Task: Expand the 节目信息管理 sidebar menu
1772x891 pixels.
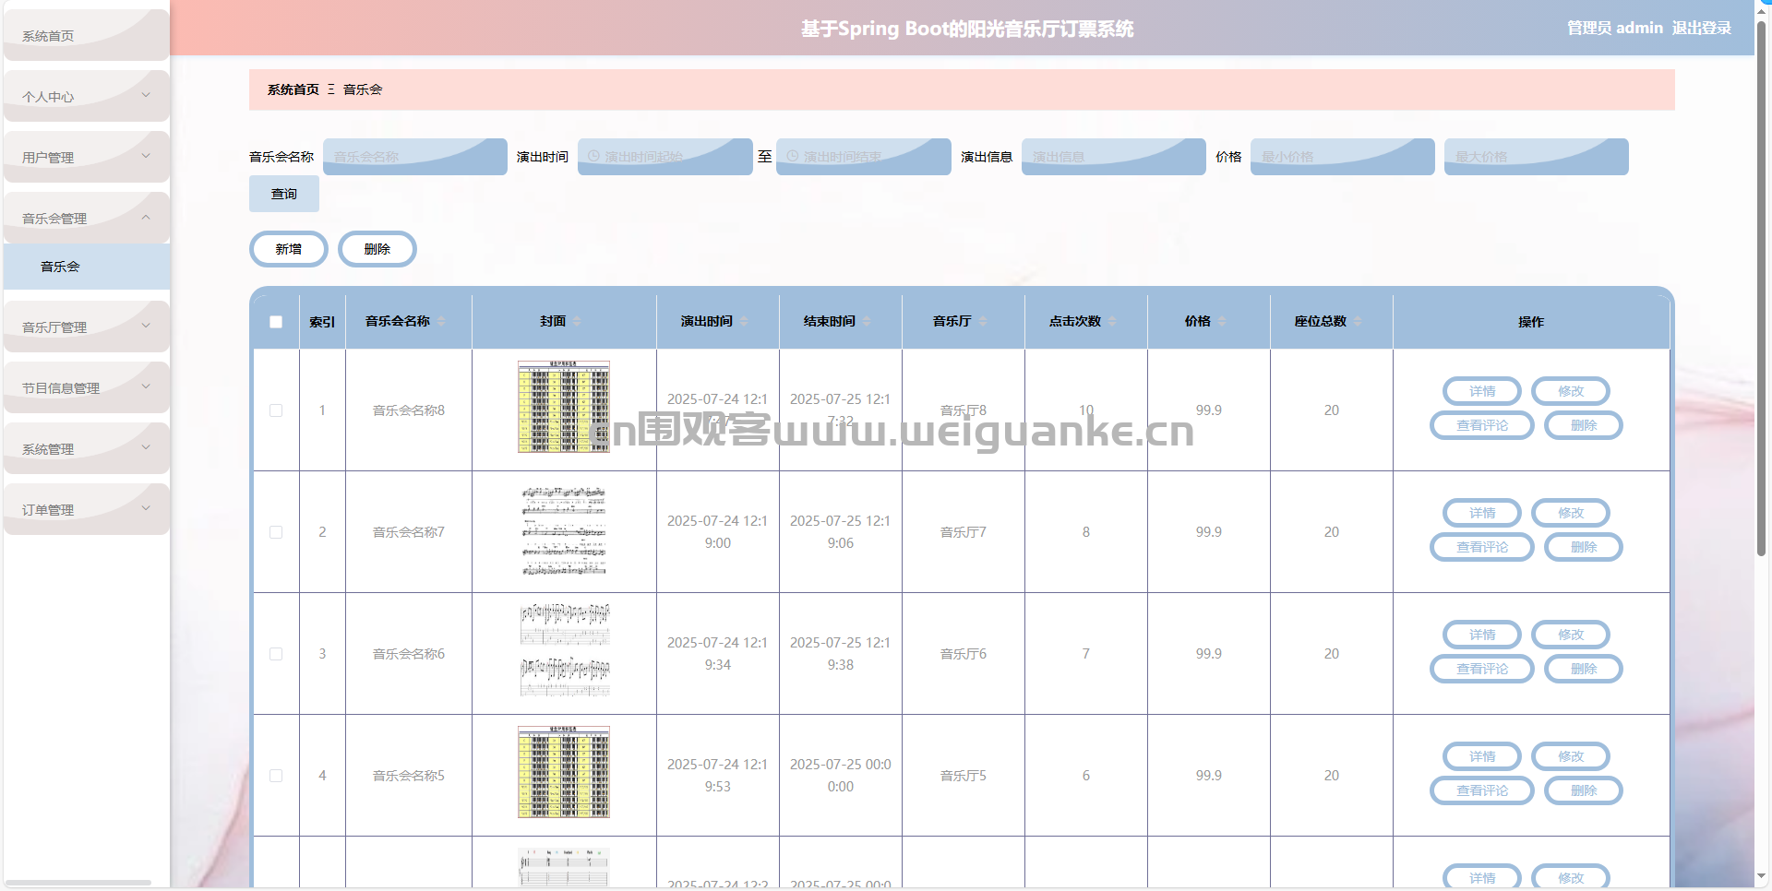Action: [x=87, y=387]
